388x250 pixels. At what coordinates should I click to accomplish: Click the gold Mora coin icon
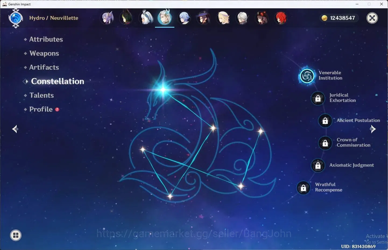[324, 18]
